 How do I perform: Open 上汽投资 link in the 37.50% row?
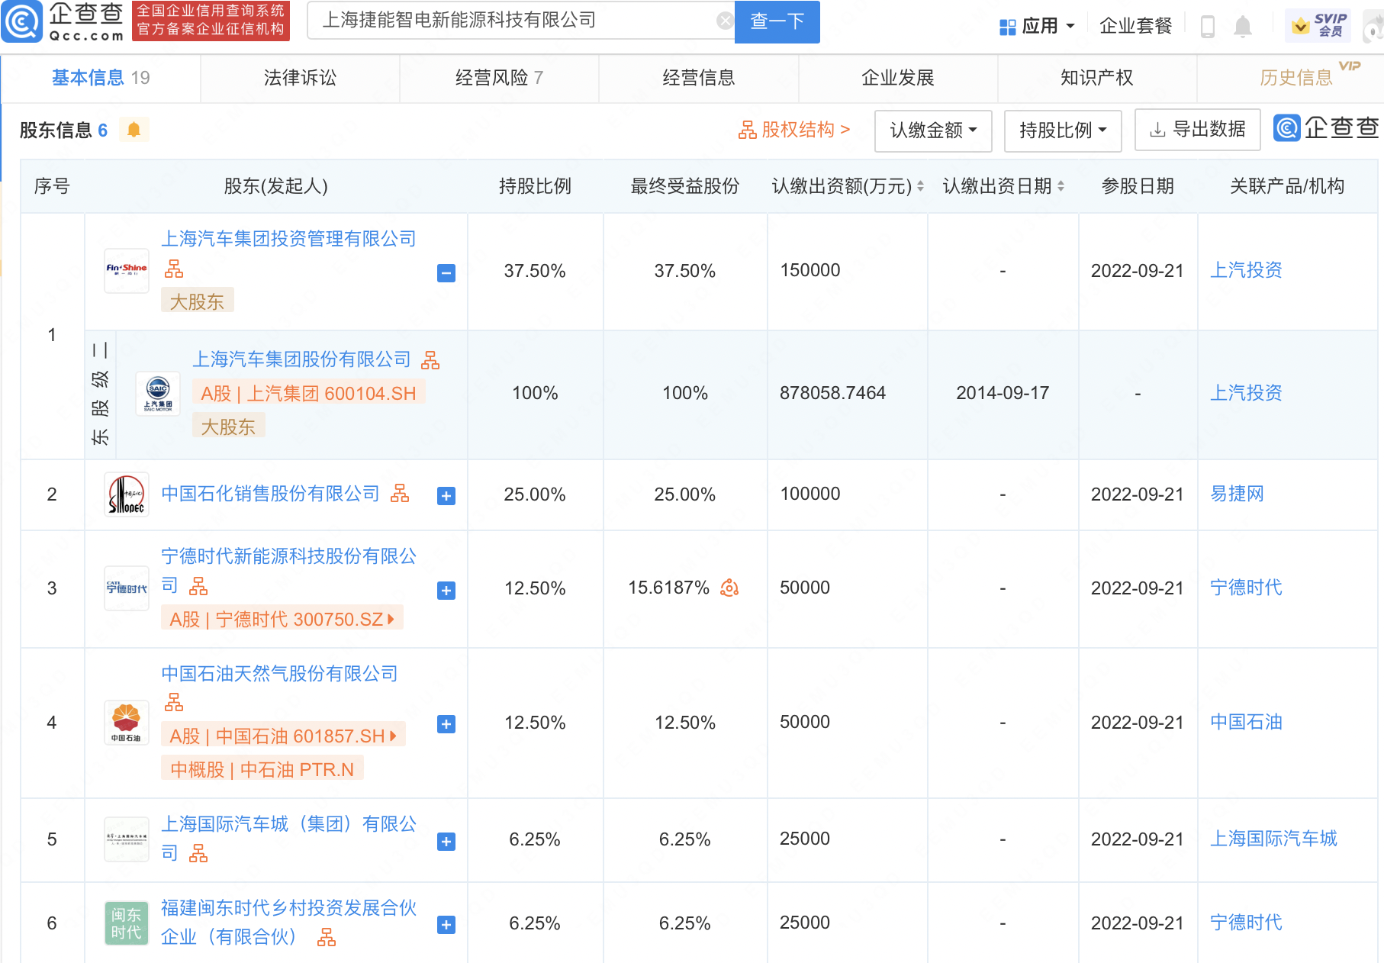pos(1246,270)
